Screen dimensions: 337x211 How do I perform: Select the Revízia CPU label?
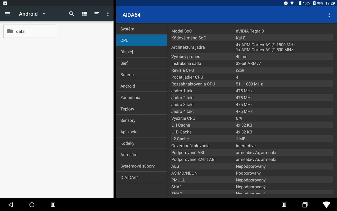183,70
